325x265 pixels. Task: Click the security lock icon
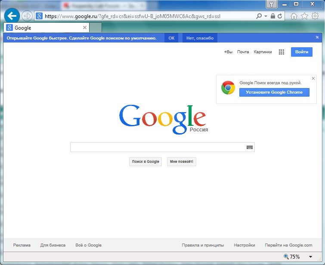273,16
